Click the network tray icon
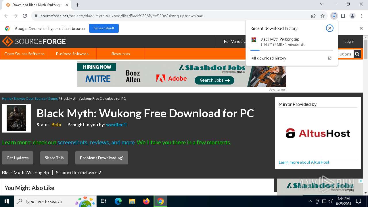Image resolution: width=368 pixels, height=207 pixels. point(324,201)
